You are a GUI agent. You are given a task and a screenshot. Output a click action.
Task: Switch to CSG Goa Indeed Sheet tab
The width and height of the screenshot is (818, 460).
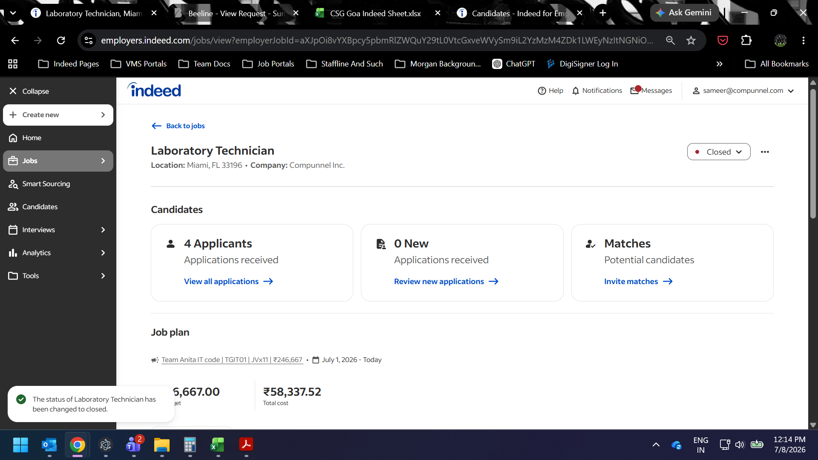point(375,13)
